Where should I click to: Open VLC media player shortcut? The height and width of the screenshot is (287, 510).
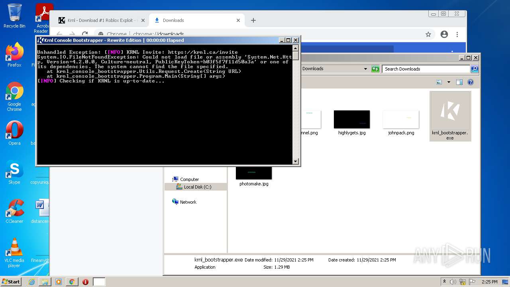click(14, 253)
